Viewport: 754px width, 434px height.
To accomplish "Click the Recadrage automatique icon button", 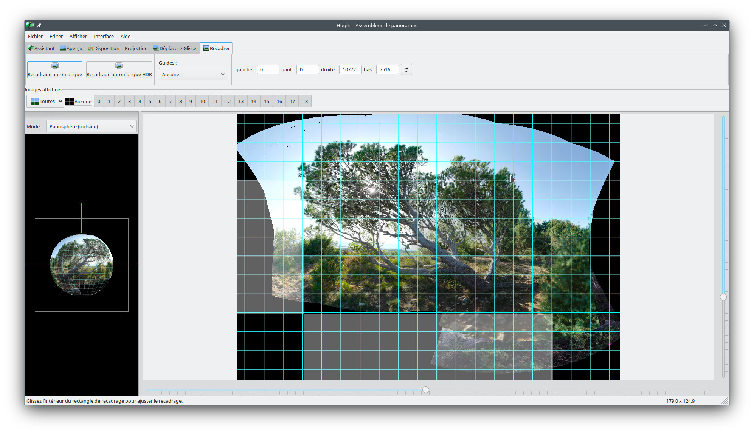I will pos(55,66).
